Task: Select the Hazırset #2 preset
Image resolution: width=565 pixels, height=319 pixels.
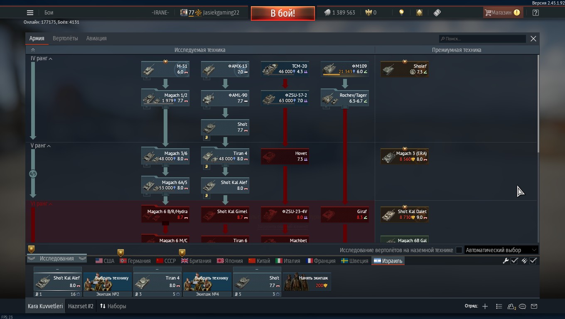Action: (81, 306)
